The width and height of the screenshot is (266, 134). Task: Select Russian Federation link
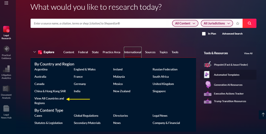(165, 69)
